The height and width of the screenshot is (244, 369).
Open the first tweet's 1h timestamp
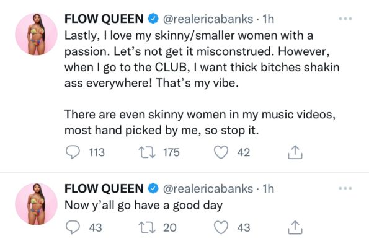click(x=269, y=19)
